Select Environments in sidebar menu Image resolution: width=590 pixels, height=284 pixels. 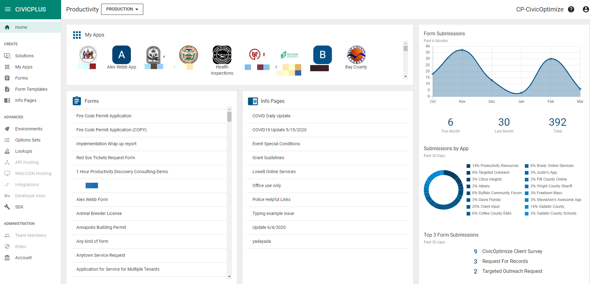[x=30, y=129]
